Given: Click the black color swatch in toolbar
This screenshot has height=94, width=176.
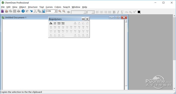Looking at the screenshot, I should 139,12.
